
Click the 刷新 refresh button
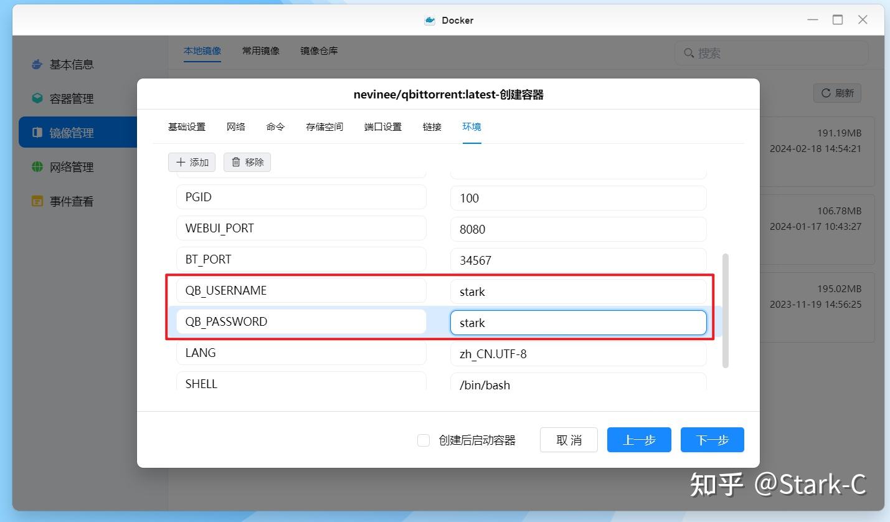836,92
